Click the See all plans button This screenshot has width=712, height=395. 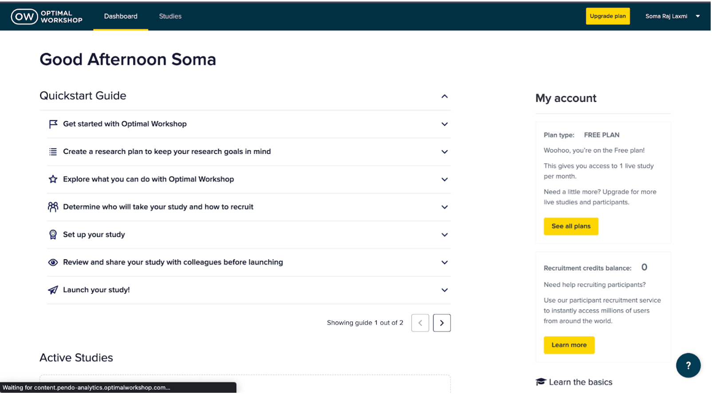click(571, 227)
